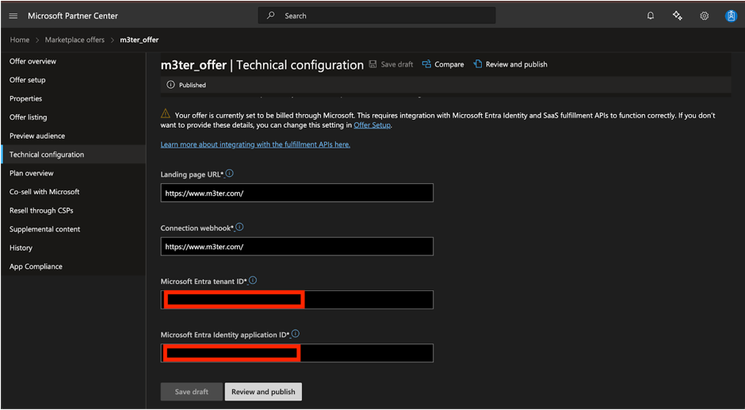
Task: Click the Entra Identity application ID field
Action: click(297, 353)
